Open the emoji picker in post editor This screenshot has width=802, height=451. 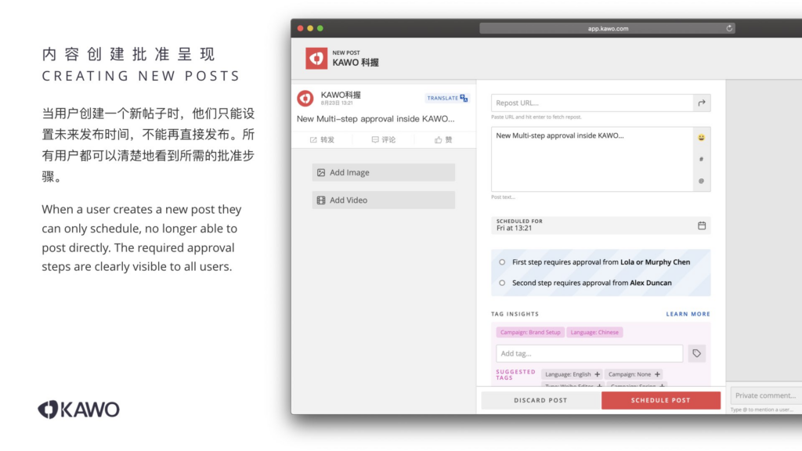tap(701, 138)
